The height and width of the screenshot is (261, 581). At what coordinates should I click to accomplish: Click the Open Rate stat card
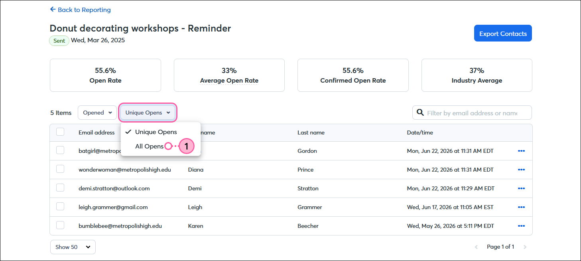pos(105,75)
